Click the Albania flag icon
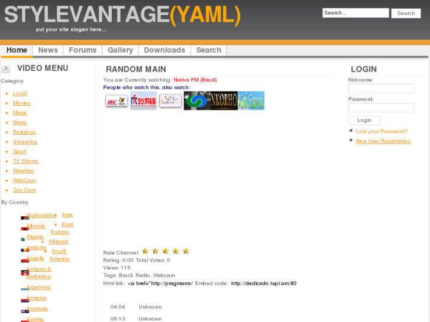This screenshot has height=322, width=430. (x=25, y=229)
